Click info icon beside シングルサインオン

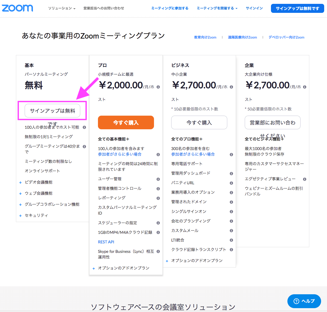click(x=231, y=212)
